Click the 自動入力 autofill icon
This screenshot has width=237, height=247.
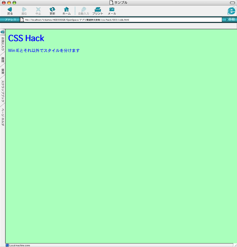84,10
